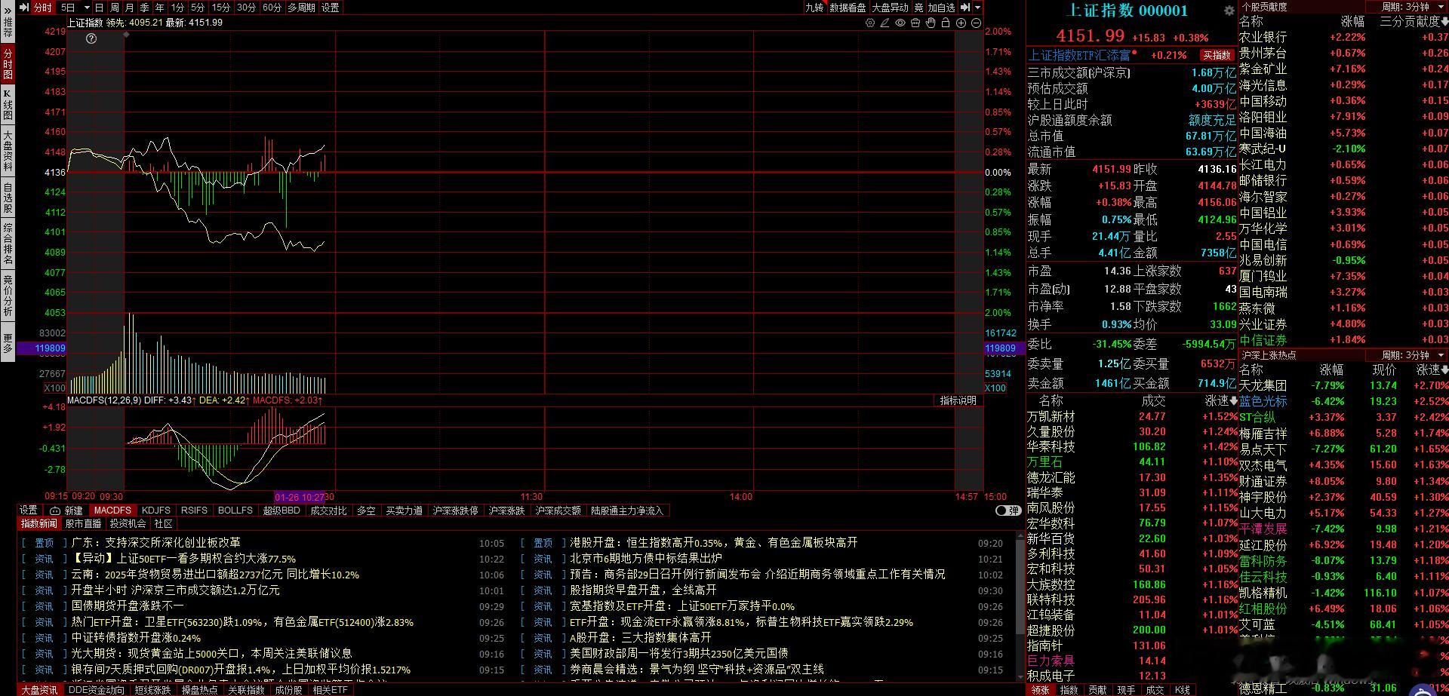Open 大盘异动 from the top toolbar
Image resolution: width=1449 pixels, height=696 pixels.
(x=891, y=8)
